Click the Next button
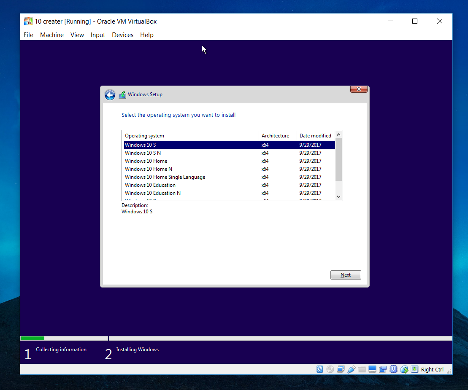Image resolution: width=468 pixels, height=390 pixels. [346, 275]
